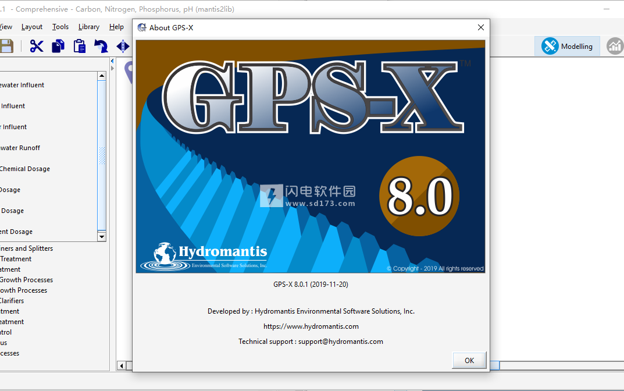Viewport: 624px width, 391px height.
Task: Click the Copy icon in toolbar
Action: click(58, 46)
